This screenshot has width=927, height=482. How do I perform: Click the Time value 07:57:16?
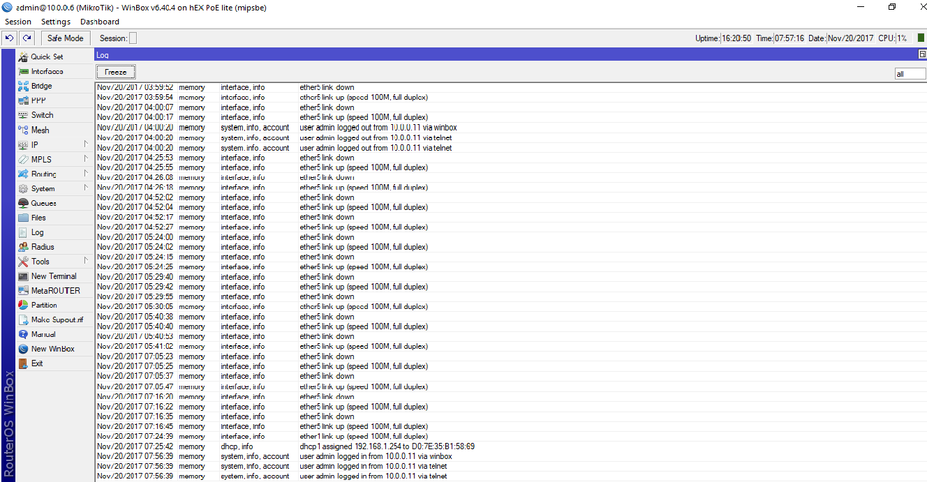789,38
